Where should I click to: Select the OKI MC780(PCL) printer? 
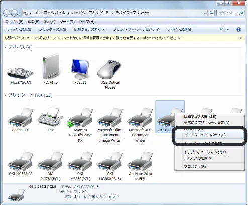click(50, 161)
